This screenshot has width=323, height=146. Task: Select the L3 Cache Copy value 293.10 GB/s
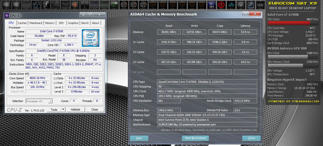tap(220, 62)
